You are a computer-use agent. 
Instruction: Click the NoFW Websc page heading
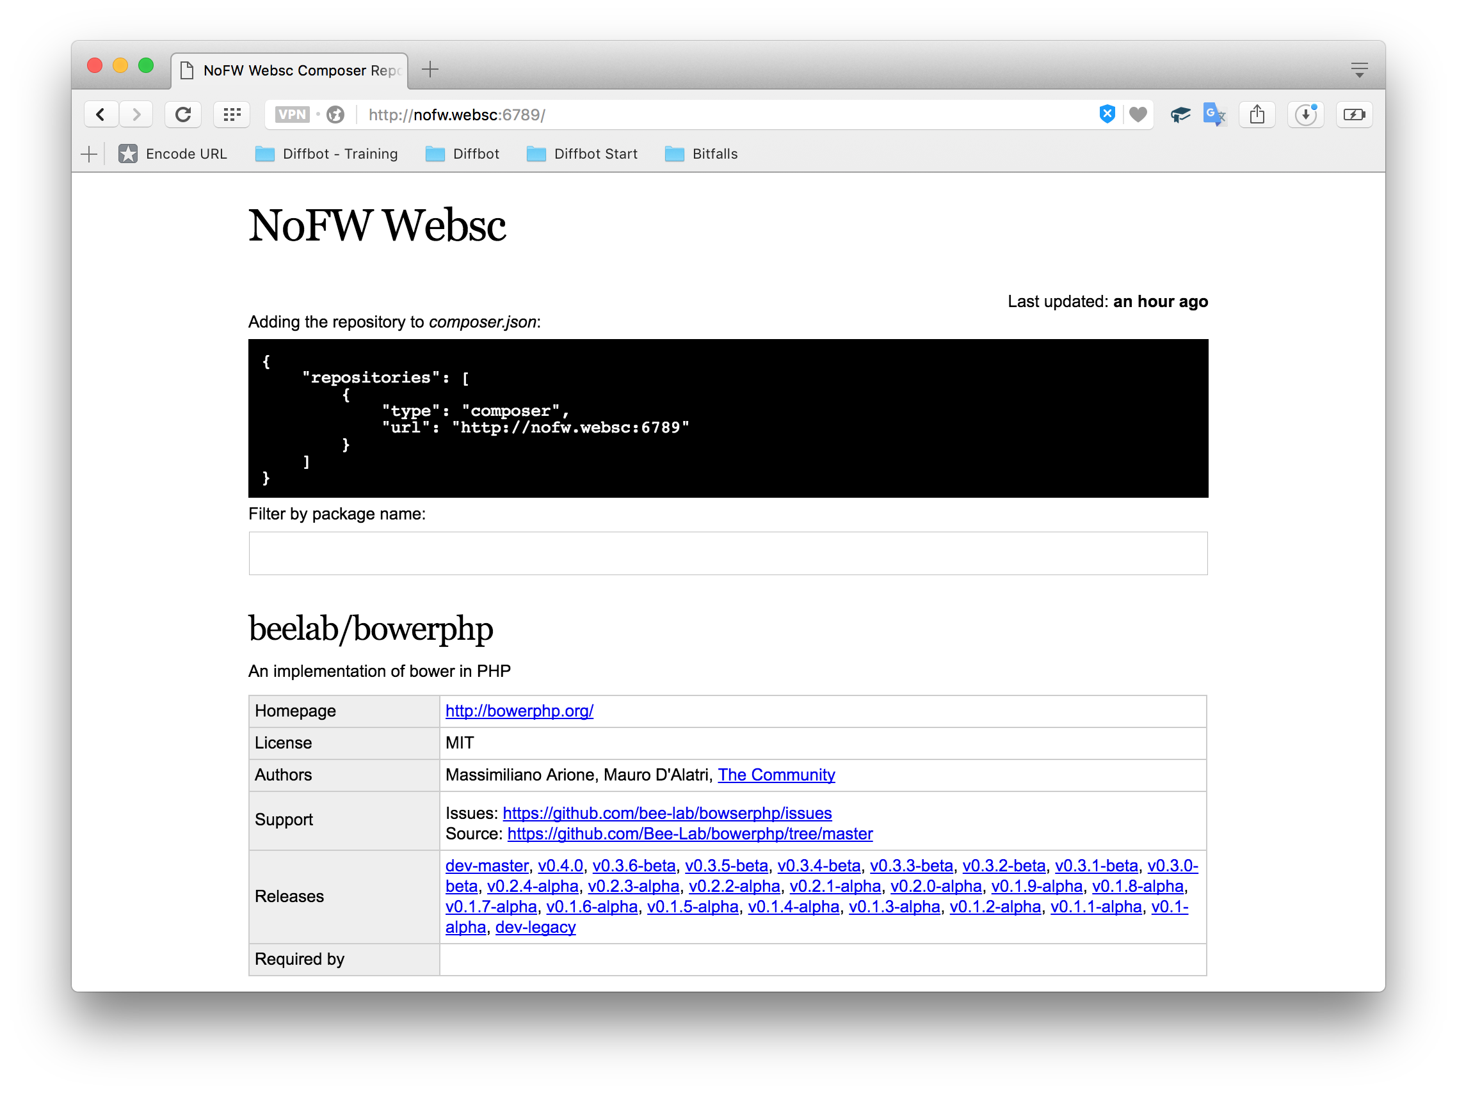[x=377, y=225]
